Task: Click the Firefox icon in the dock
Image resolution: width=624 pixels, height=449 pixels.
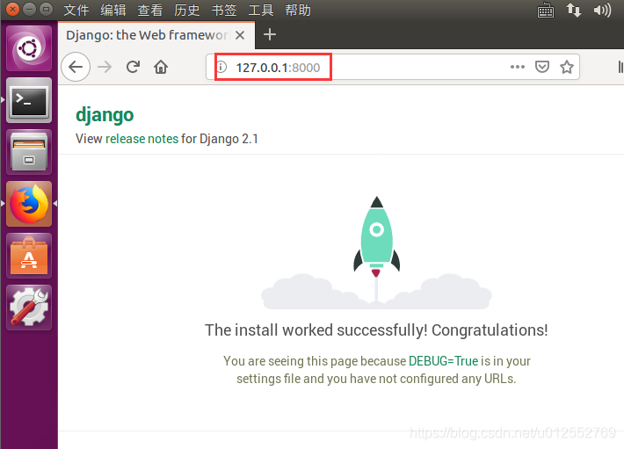Action: 29,204
